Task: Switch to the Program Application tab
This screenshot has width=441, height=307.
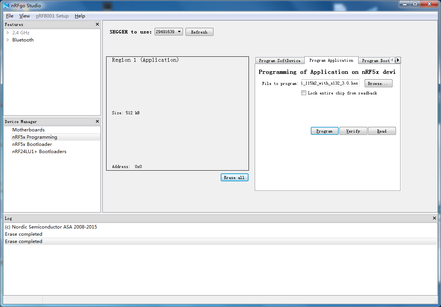Action: click(x=331, y=60)
